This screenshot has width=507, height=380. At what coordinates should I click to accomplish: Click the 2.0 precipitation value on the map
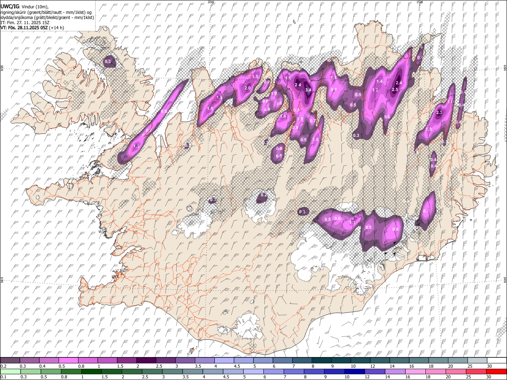[x=248, y=88]
